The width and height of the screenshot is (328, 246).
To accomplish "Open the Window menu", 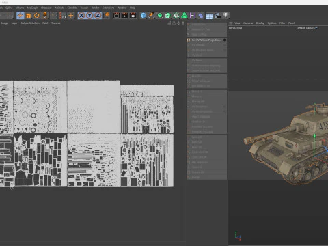I will click(122, 8).
